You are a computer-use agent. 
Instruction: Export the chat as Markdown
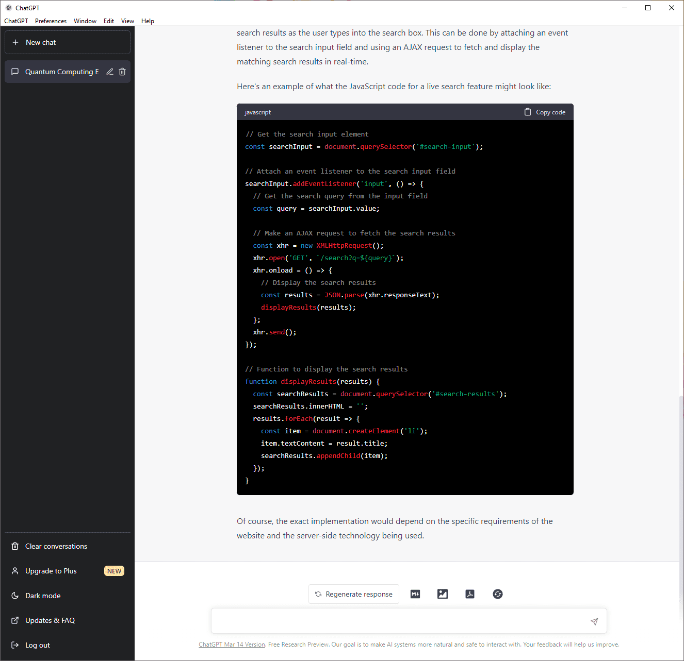(x=415, y=594)
